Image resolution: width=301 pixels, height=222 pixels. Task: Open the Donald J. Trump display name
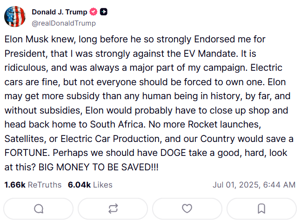[60, 12]
